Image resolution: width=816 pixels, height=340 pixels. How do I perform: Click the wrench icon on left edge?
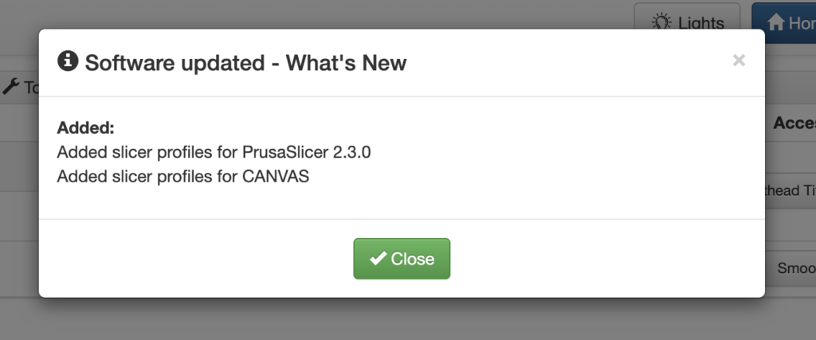[11, 86]
